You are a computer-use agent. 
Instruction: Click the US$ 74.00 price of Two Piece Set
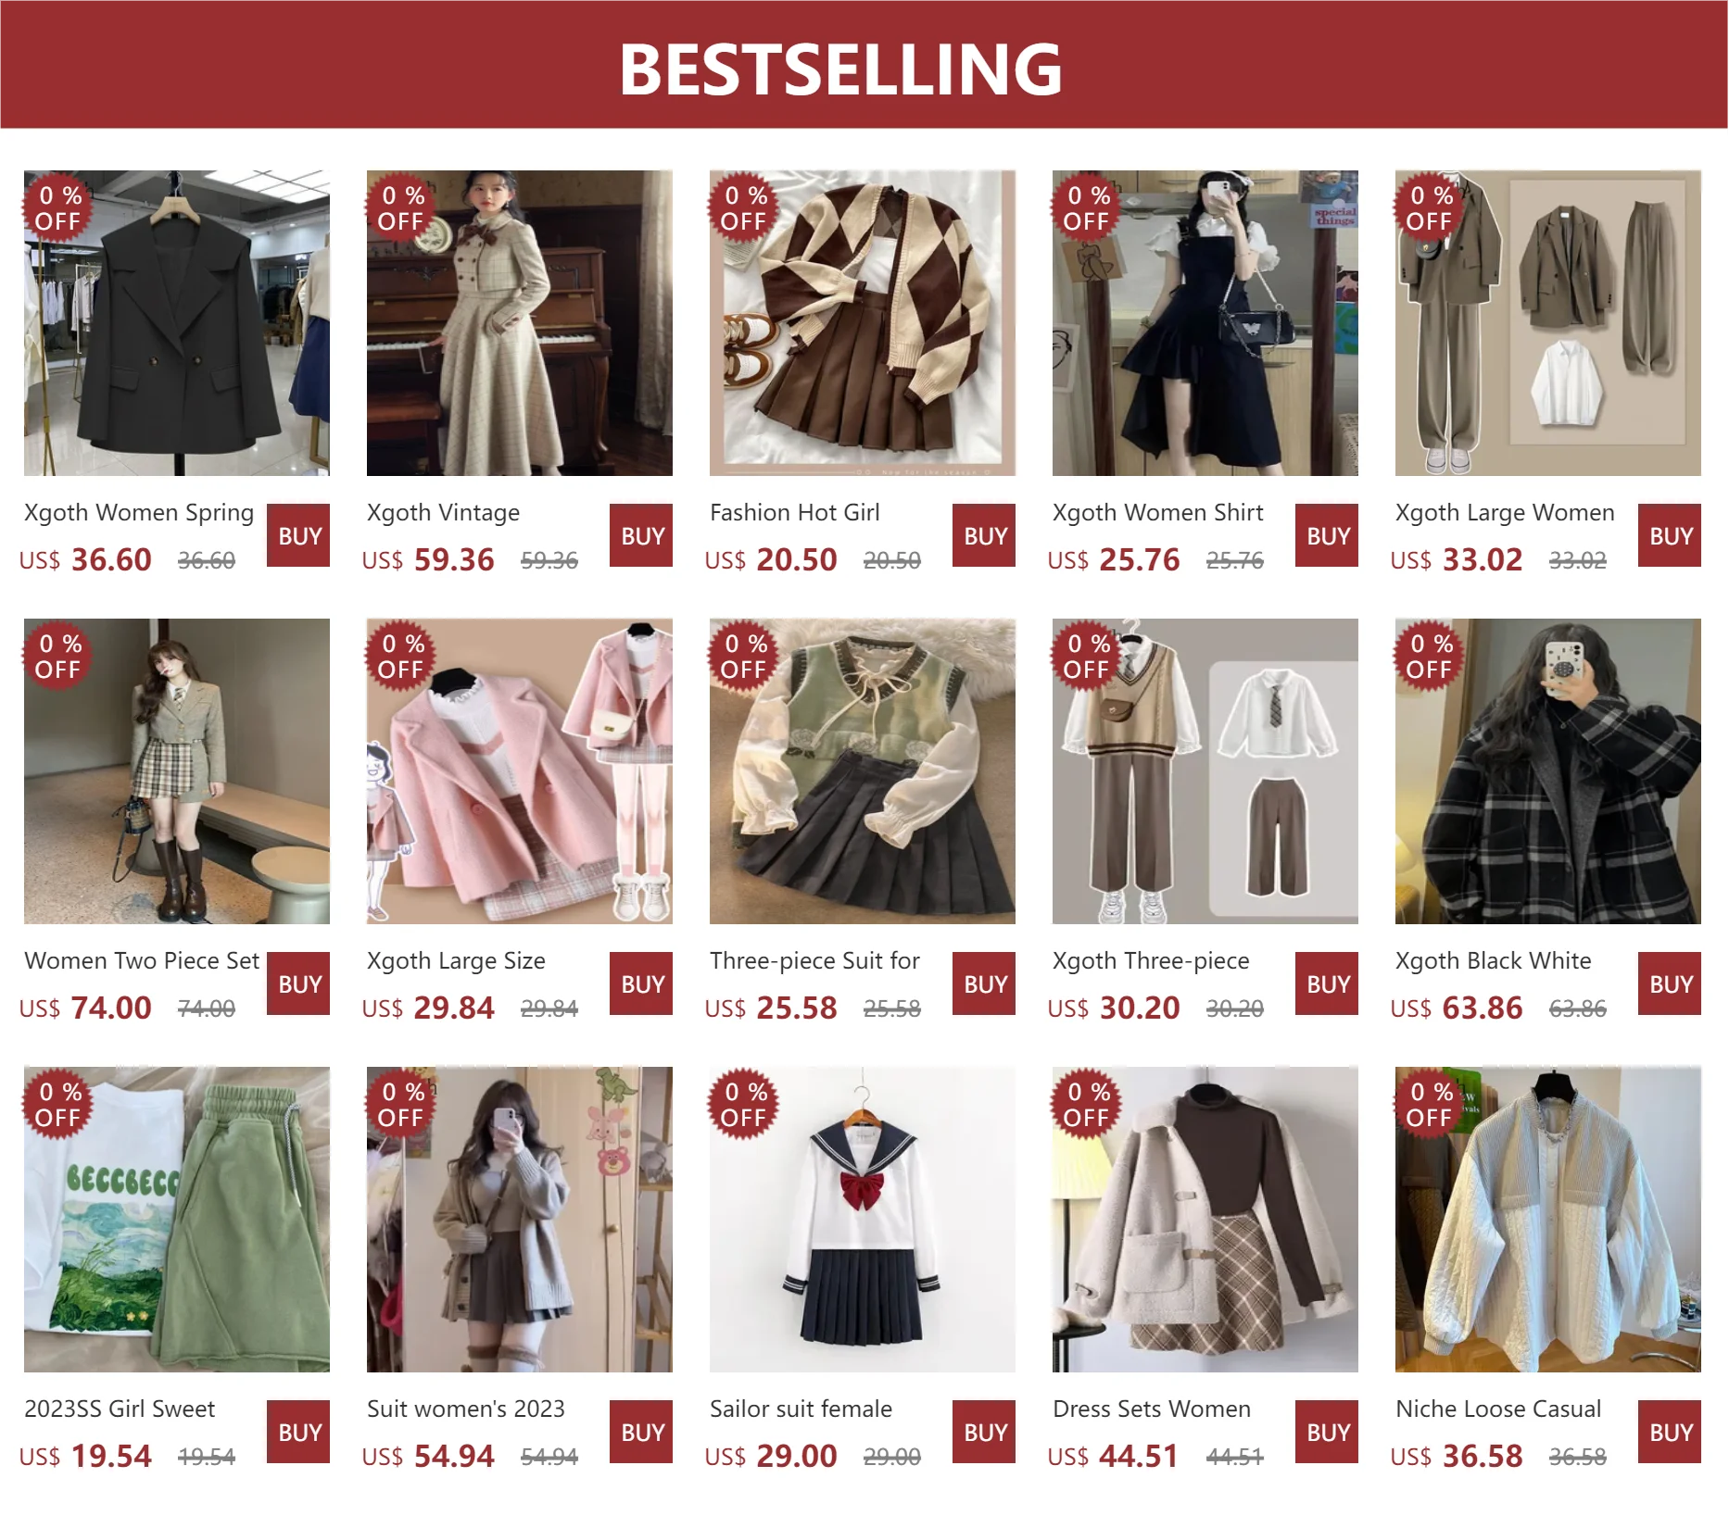(85, 1008)
